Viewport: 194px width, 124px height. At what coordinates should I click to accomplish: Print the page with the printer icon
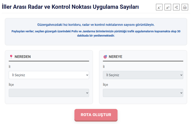tap(185, 7)
